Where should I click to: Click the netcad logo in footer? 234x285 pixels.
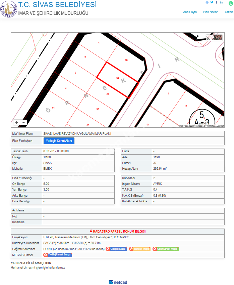(118, 282)
